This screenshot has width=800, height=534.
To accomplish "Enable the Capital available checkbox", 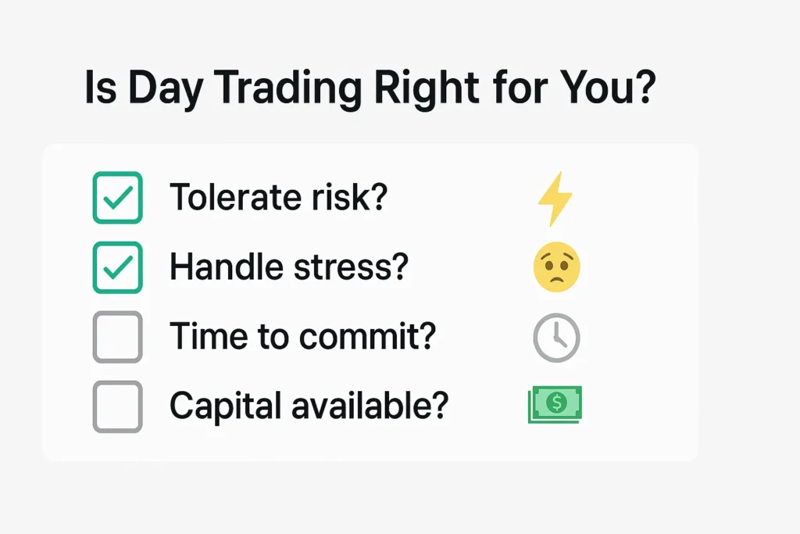I will pos(117,406).
